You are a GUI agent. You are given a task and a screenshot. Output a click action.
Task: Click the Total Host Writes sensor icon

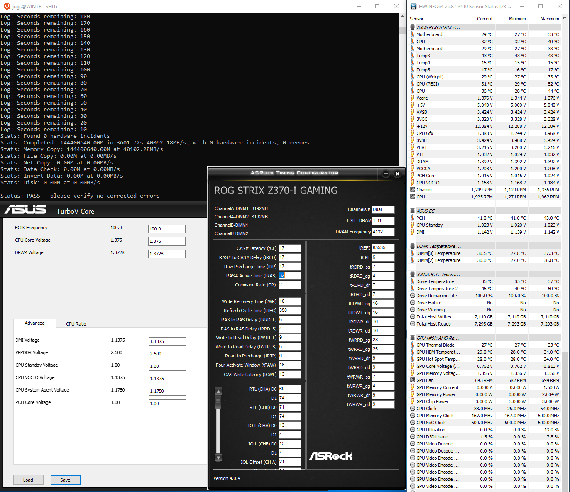click(413, 317)
